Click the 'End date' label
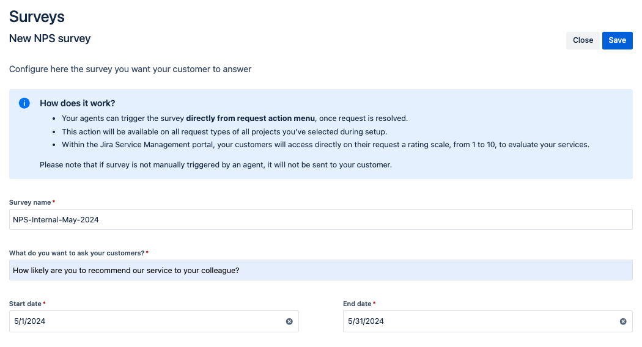Image resolution: width=642 pixels, height=347 pixels. [358, 304]
